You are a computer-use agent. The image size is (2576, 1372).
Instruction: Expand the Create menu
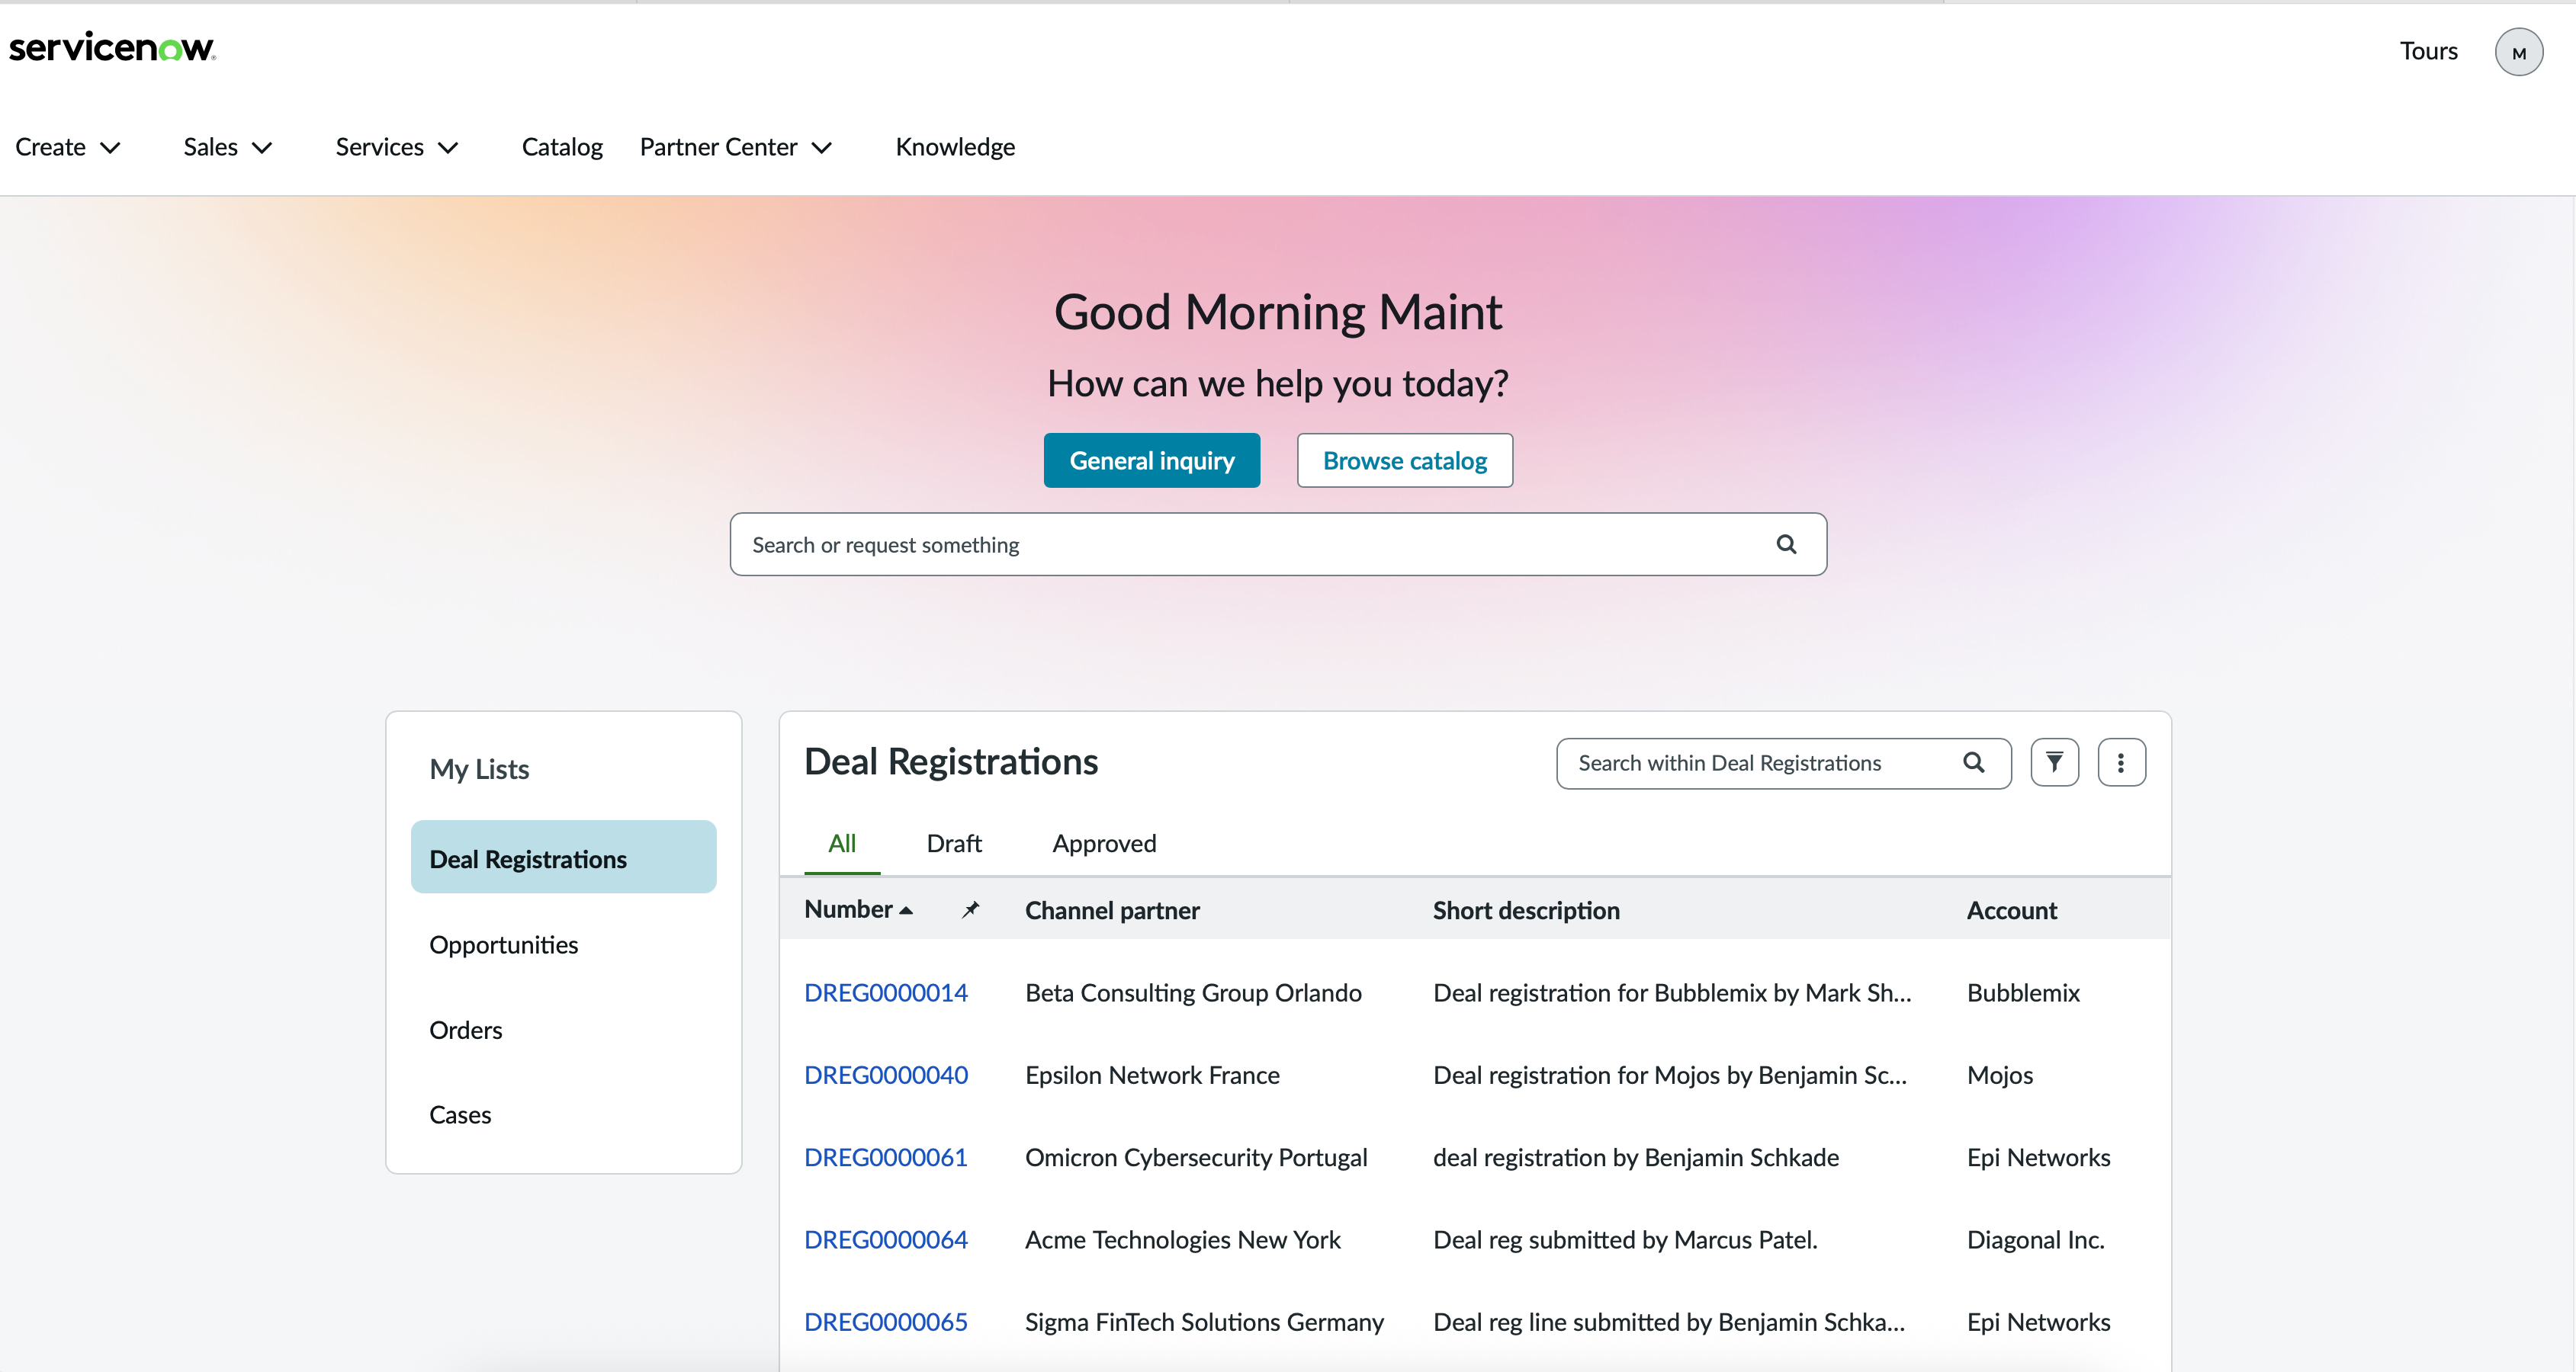pos(68,147)
